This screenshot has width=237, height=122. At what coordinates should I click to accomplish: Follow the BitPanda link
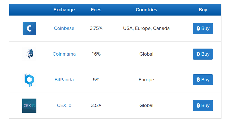(64, 80)
